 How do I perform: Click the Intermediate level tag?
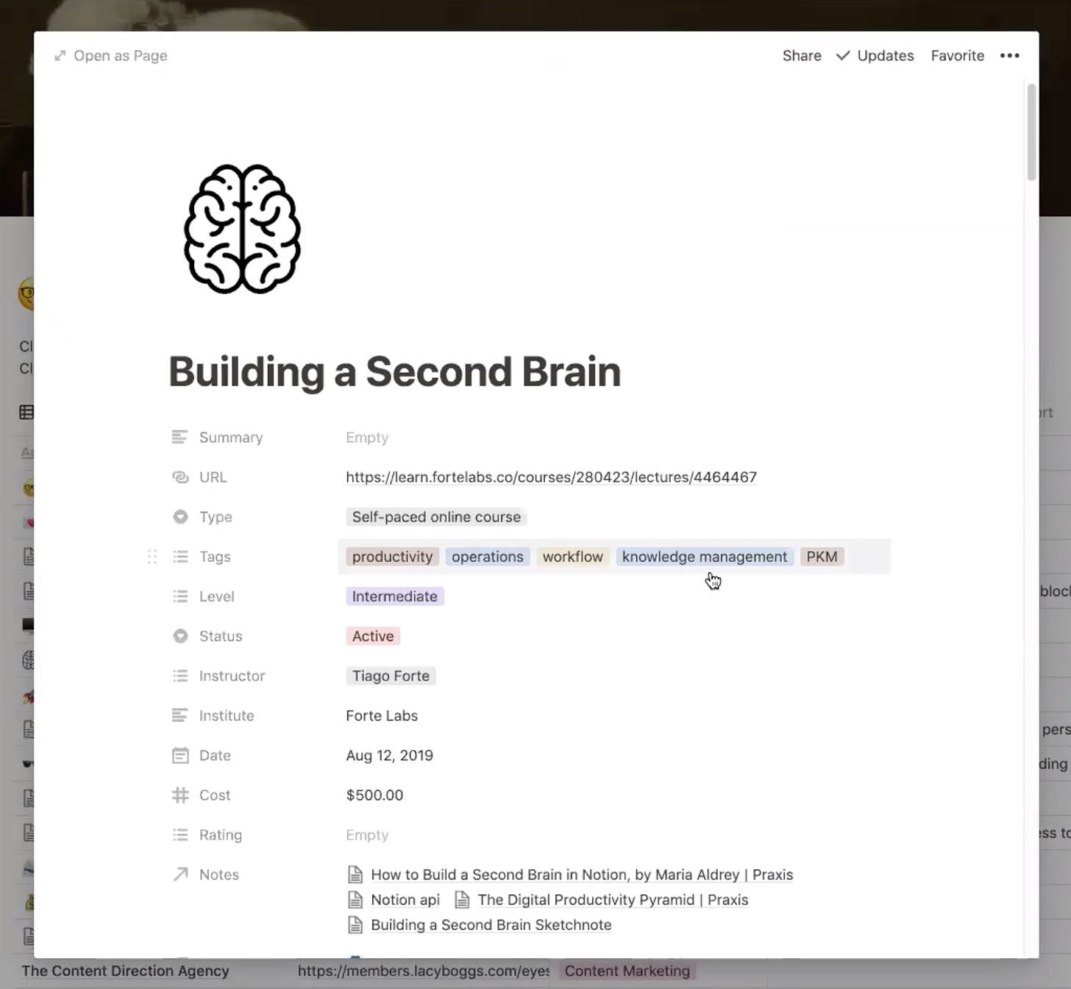pyautogui.click(x=394, y=596)
